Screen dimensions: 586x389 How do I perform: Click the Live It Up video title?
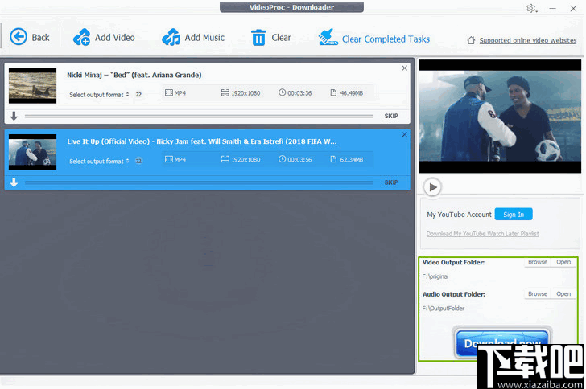pos(202,141)
